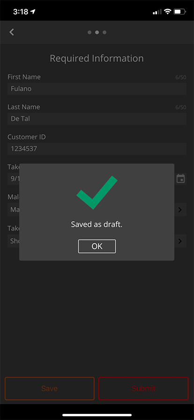Tap the Submit button
The height and width of the screenshot is (420, 194).
[143, 389]
